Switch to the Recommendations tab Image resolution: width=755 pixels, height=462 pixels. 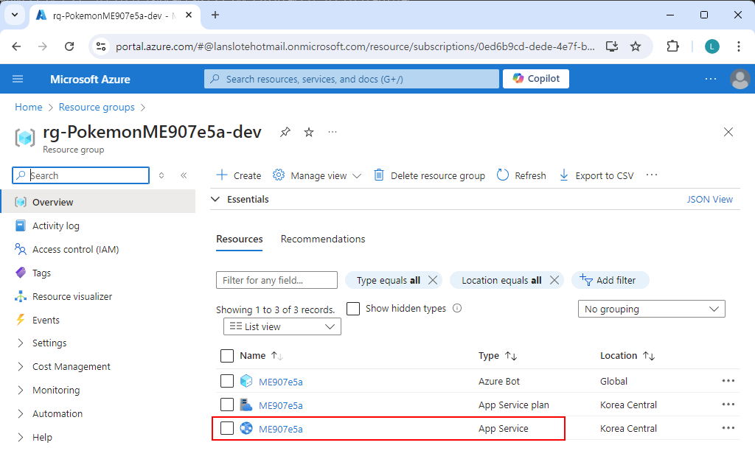coord(323,239)
